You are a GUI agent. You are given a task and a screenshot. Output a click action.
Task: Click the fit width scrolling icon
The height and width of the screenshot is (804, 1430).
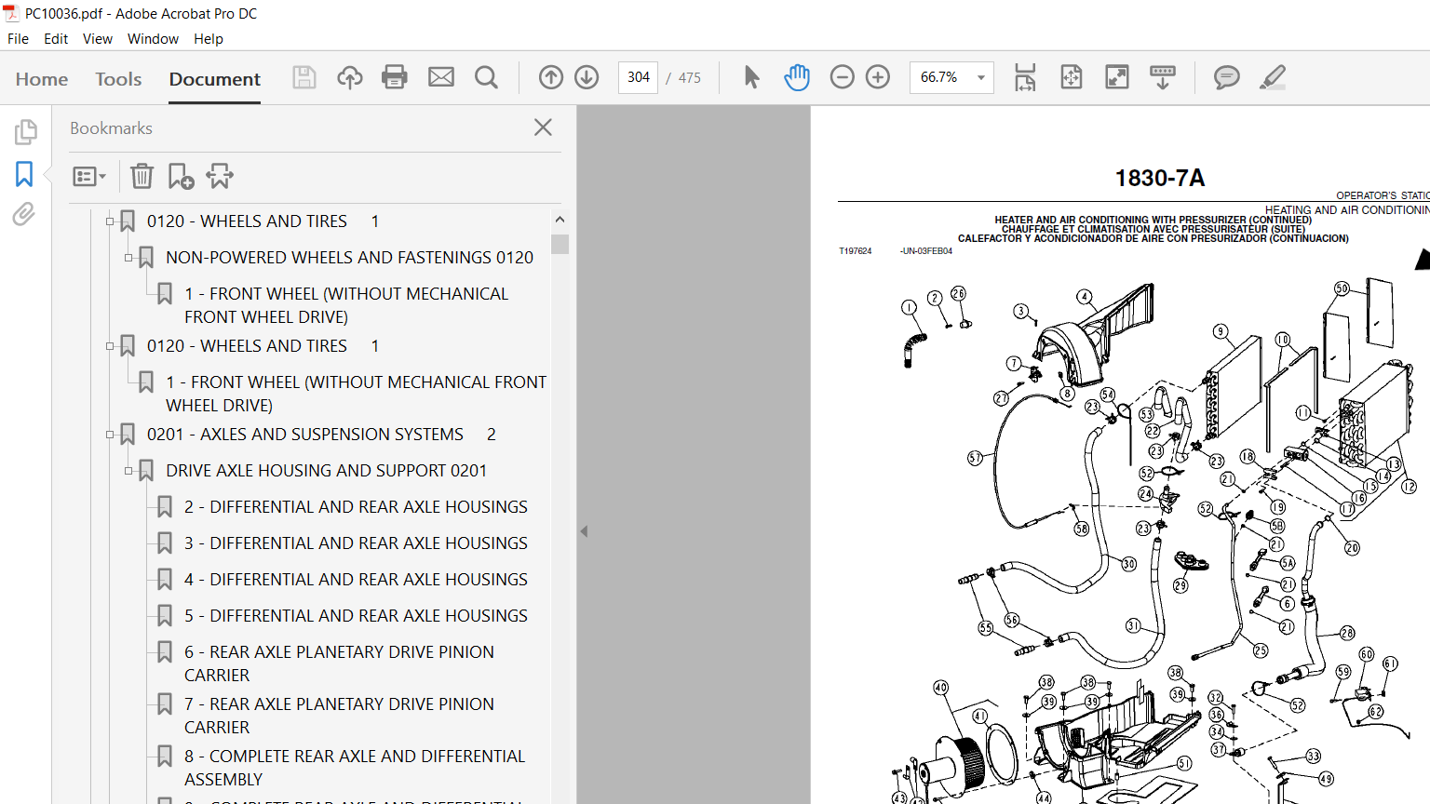(1025, 77)
